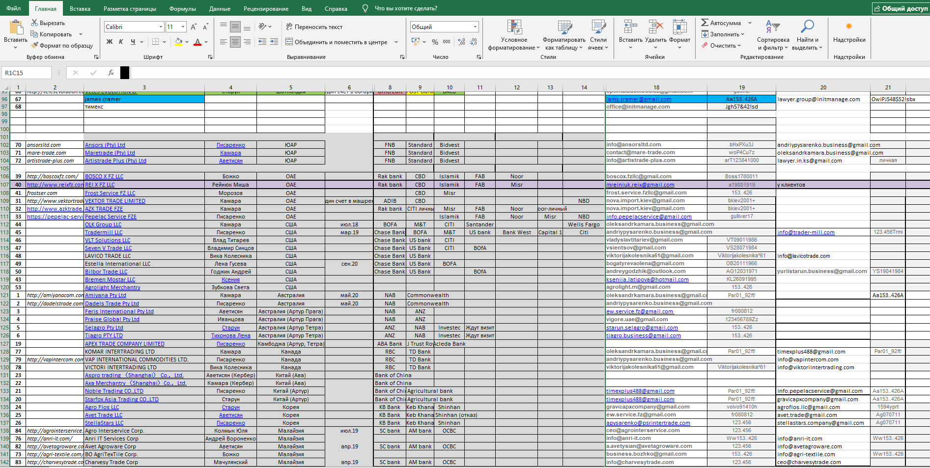Toggle center horizontal alignment
This screenshot has width=930, height=468.
click(x=235, y=42)
